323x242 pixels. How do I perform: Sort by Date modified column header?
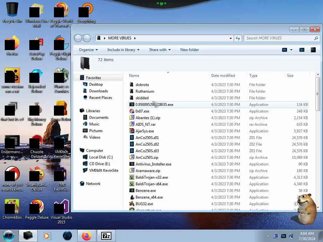tap(228, 76)
